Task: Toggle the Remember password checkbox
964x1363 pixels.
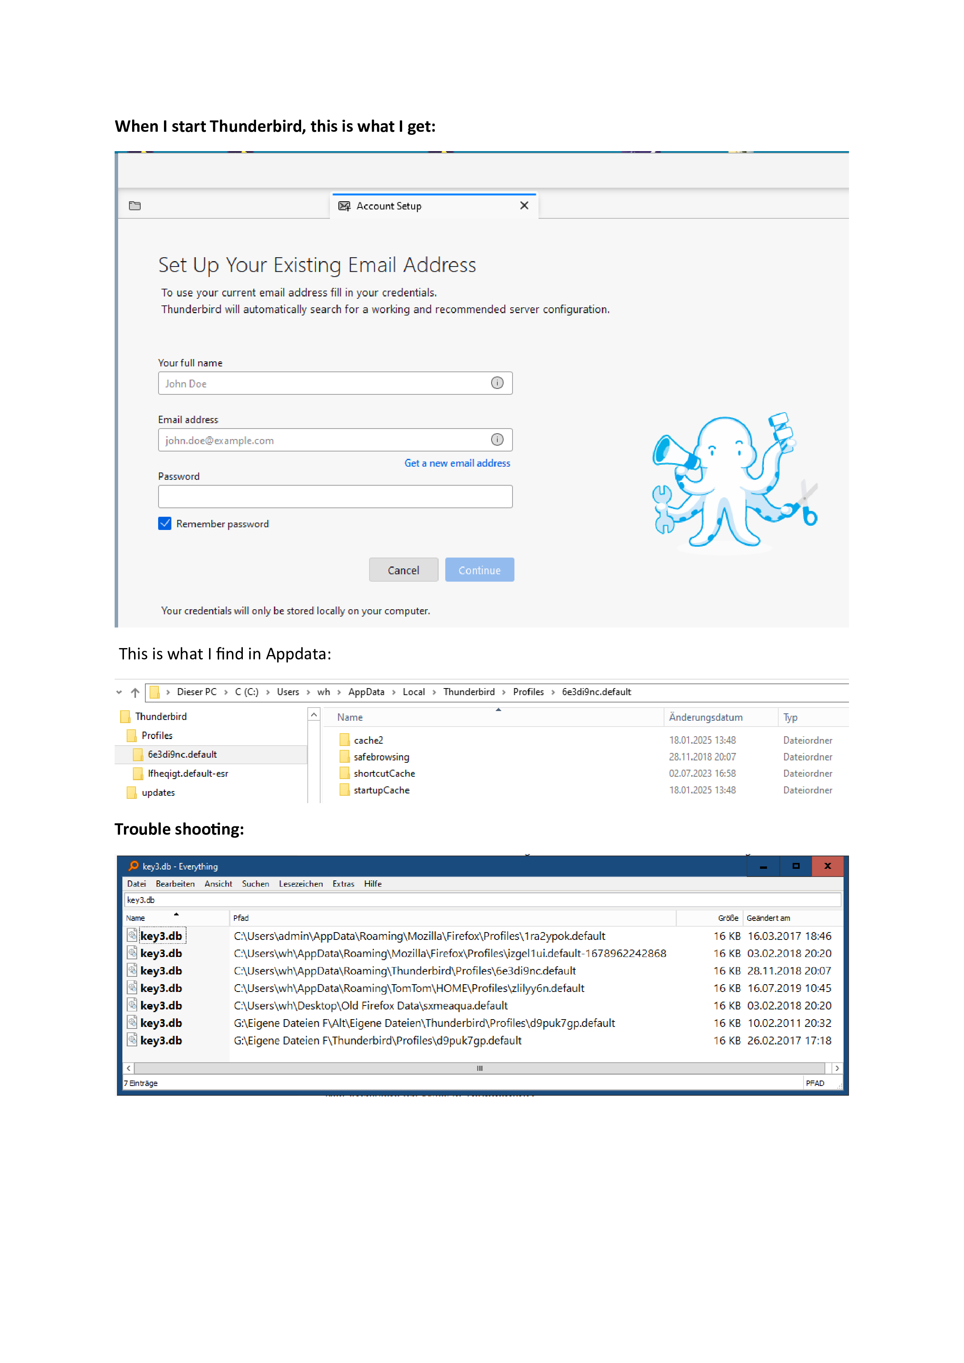Action: click(x=165, y=524)
